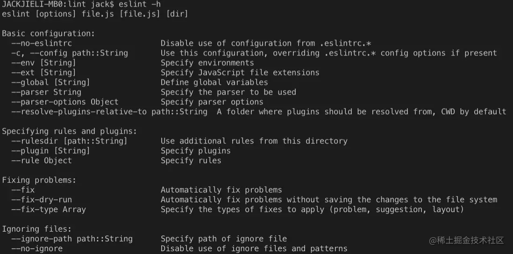Click the "--plugin [String]" option

tap(51, 151)
